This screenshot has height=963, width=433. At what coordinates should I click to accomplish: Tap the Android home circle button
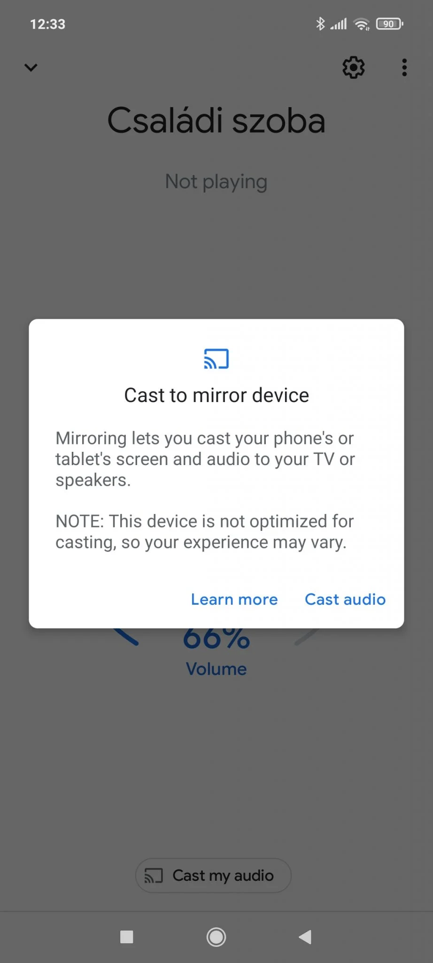(216, 937)
